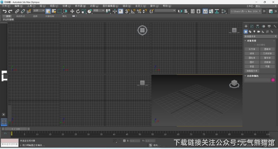Toggle the 3D Snaps button
This screenshot has height=149, width=278.
click(x=127, y=11)
